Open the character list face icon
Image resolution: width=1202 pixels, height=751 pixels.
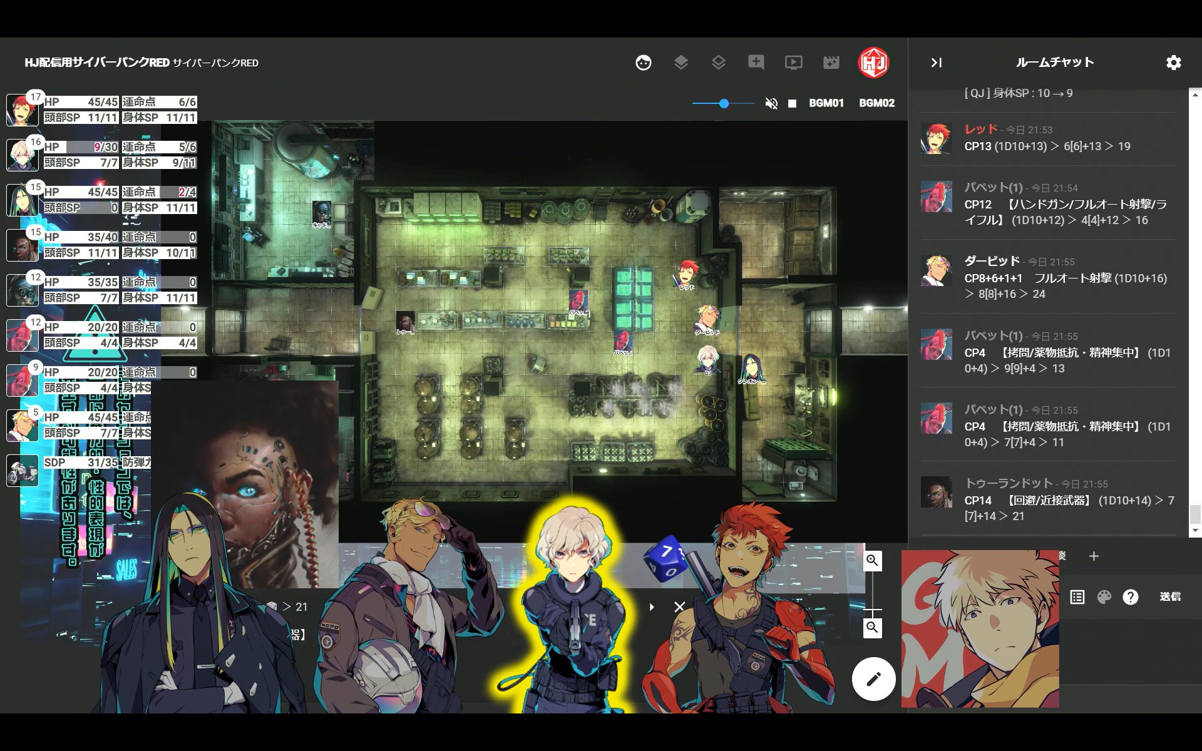click(643, 63)
